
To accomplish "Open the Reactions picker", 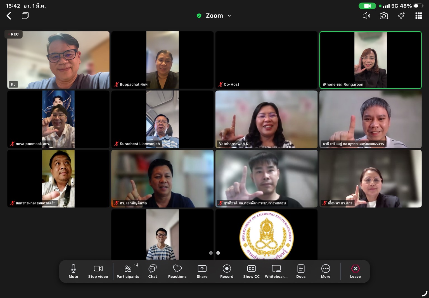I will tap(177, 271).
